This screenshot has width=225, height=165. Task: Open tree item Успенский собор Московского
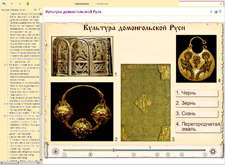pyautogui.click(x=24, y=152)
